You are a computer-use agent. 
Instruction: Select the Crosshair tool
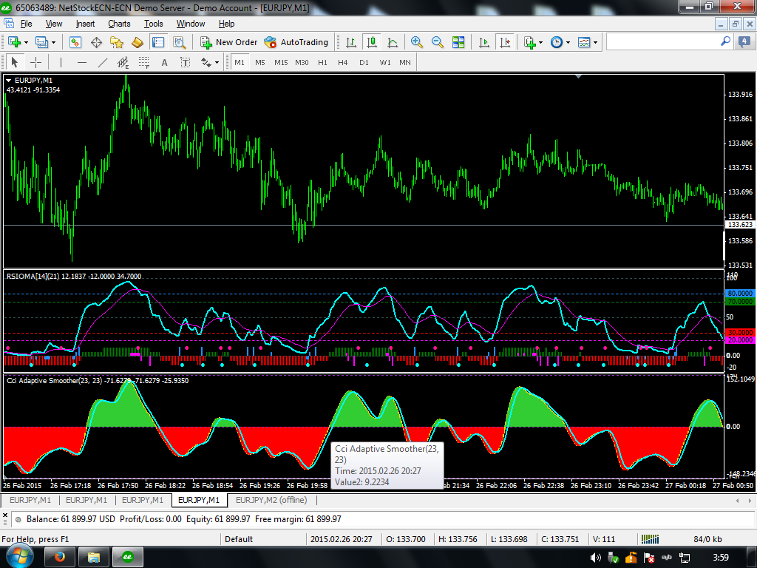[35, 62]
